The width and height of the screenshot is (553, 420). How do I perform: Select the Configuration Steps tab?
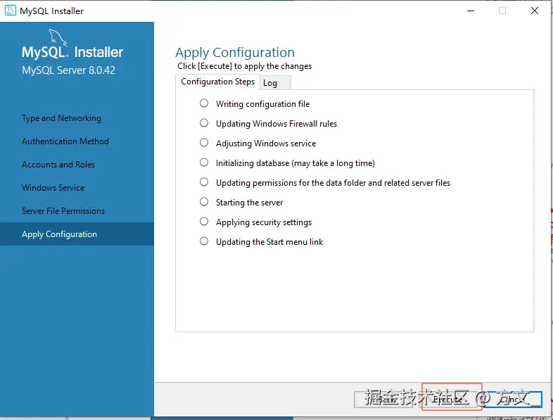(217, 82)
